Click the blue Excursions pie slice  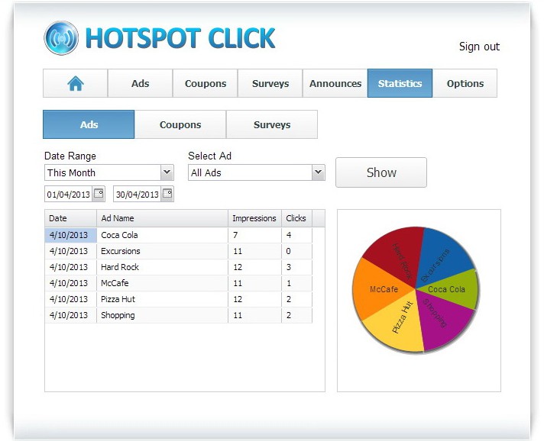coord(442,256)
